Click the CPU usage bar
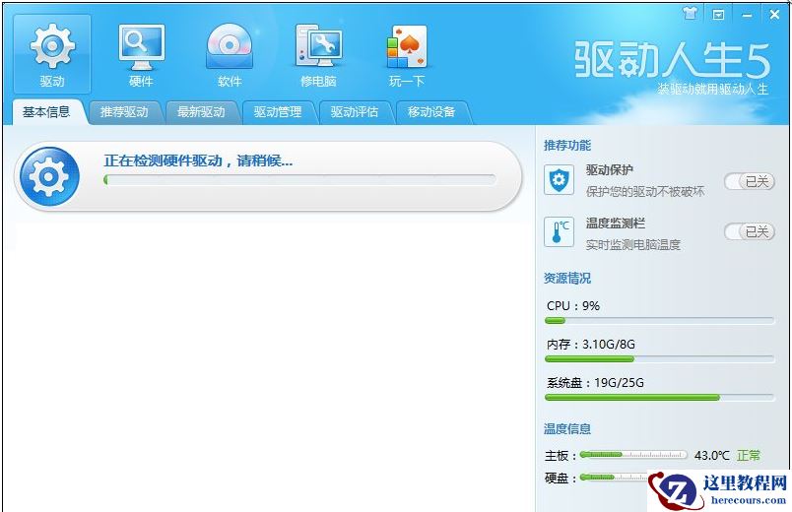Viewport: 792px width, 512px height. pyautogui.click(x=659, y=321)
